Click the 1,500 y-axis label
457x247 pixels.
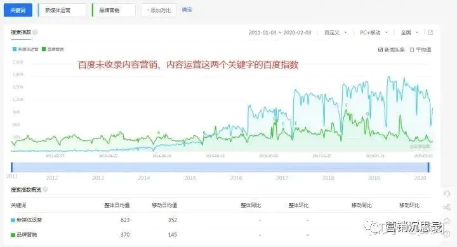tap(18, 87)
